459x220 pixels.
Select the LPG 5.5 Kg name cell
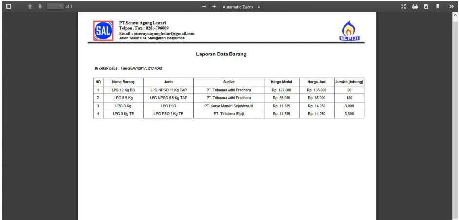pyautogui.click(x=123, y=98)
